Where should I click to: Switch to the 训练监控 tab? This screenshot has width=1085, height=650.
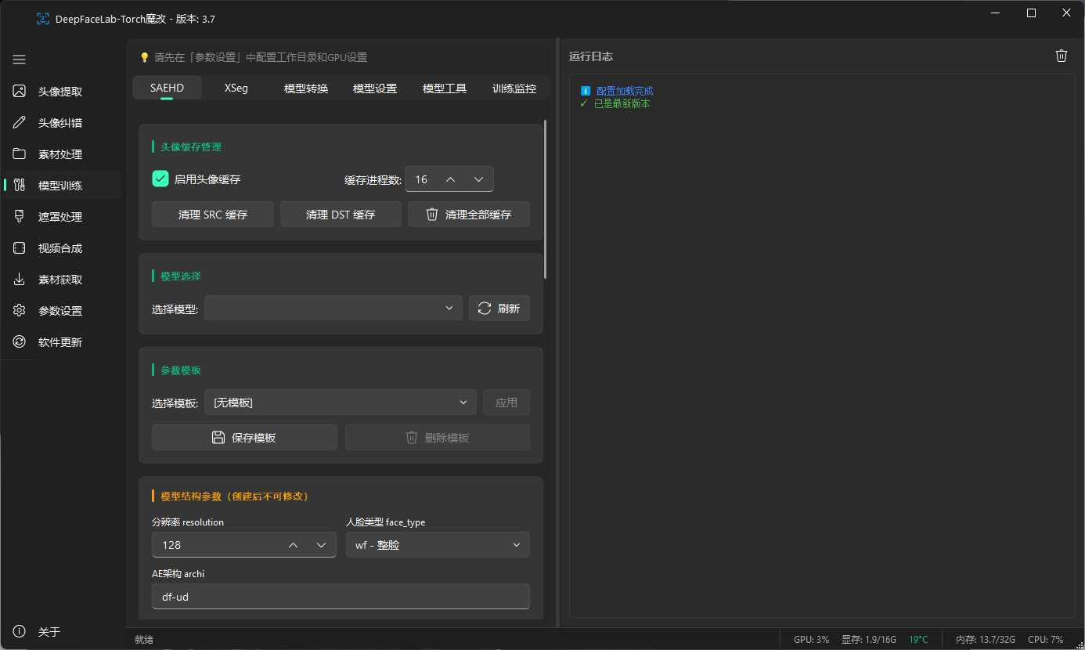514,88
